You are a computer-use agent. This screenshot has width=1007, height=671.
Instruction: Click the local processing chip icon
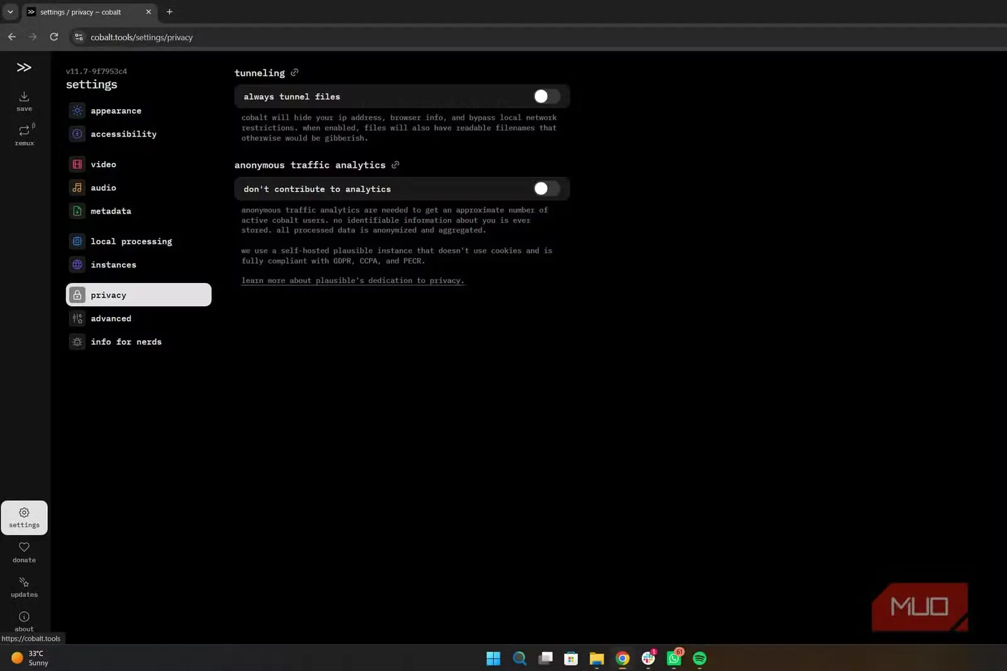(x=77, y=241)
